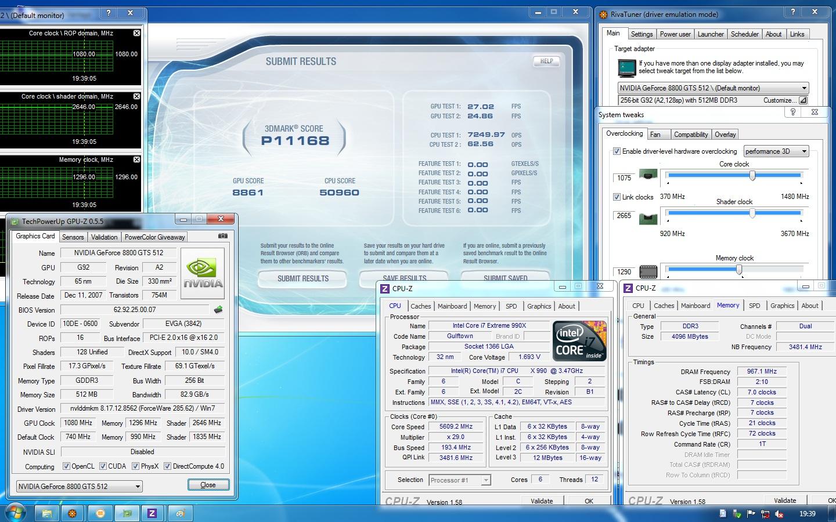Click the Action Center flag tray icon
Image resolution: width=836 pixels, height=522 pixels.
pyautogui.click(x=752, y=514)
